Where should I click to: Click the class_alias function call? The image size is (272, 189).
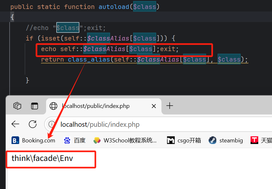tap(89, 59)
